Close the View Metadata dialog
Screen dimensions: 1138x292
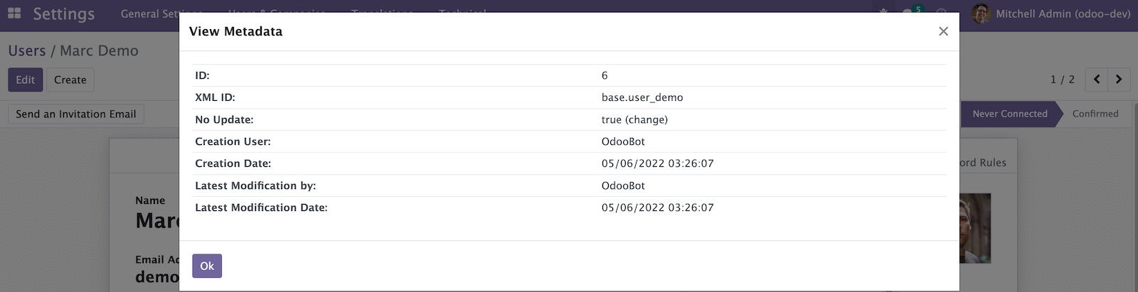coord(943,31)
